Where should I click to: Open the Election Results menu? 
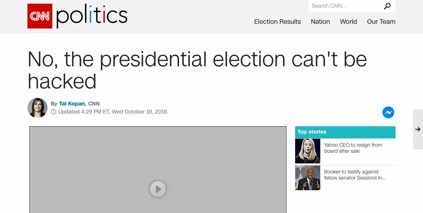tap(277, 22)
